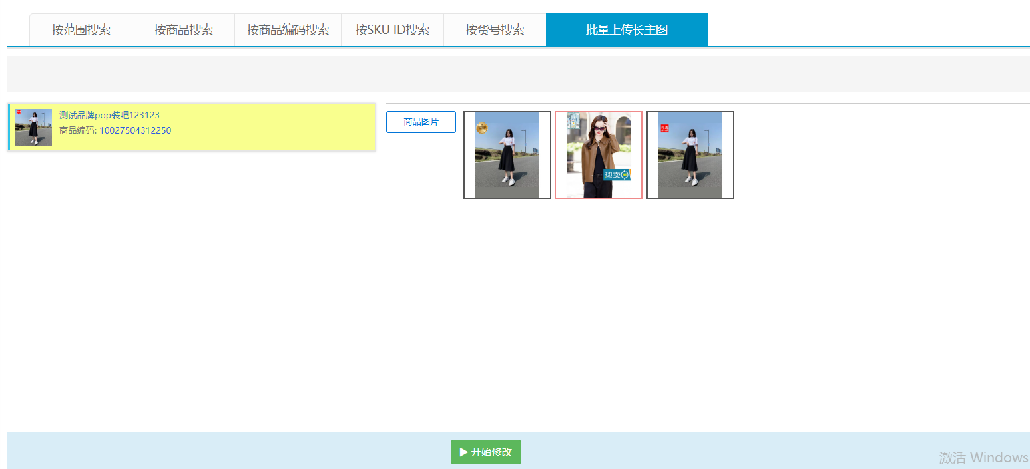
Task: Click the small product thumbnail in yellow list row
Action: coord(33,127)
